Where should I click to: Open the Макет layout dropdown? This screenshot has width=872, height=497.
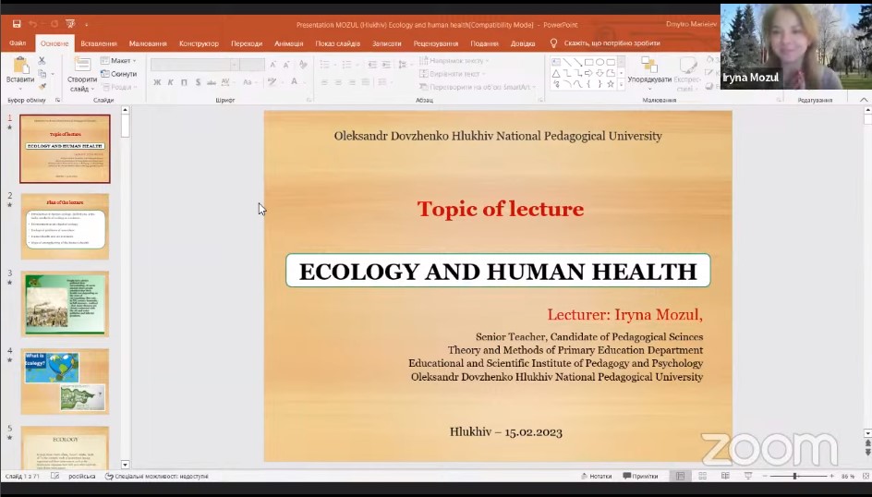118,60
